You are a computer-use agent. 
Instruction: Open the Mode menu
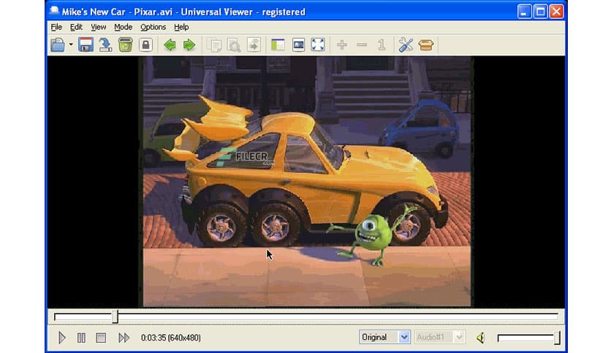click(x=123, y=27)
